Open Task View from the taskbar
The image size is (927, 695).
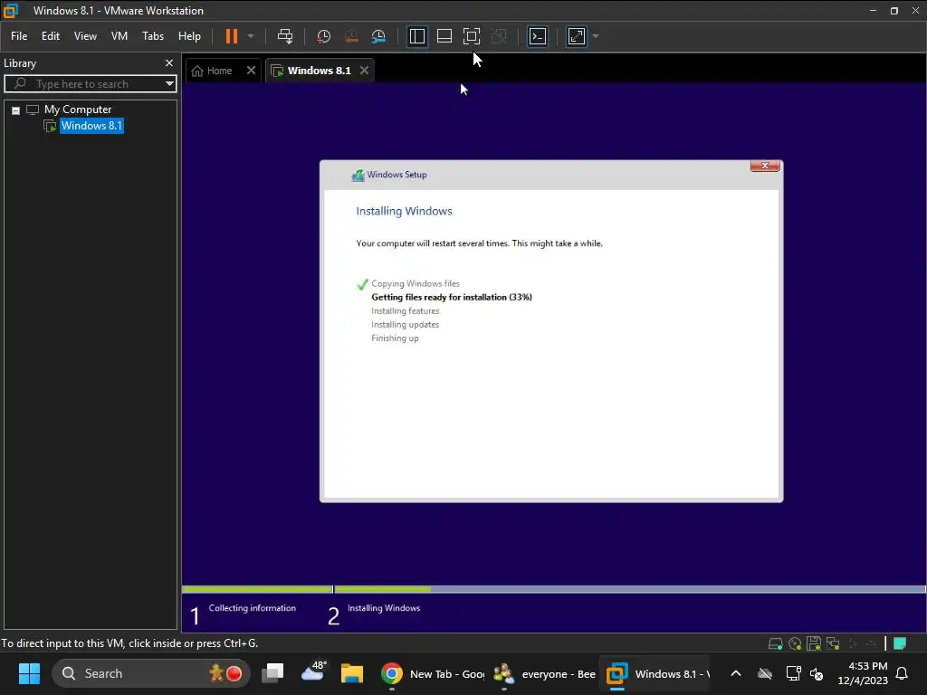tap(272, 673)
